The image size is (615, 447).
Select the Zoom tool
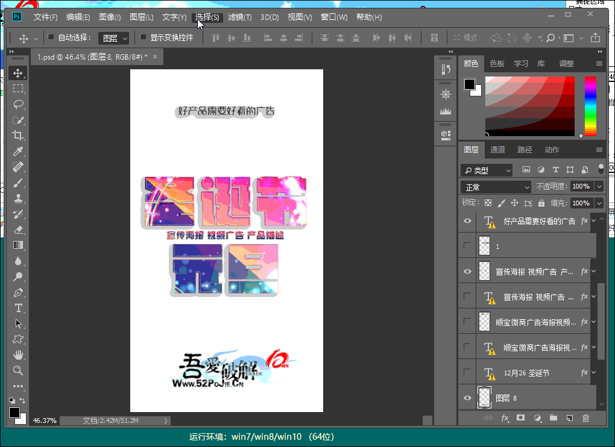point(18,370)
